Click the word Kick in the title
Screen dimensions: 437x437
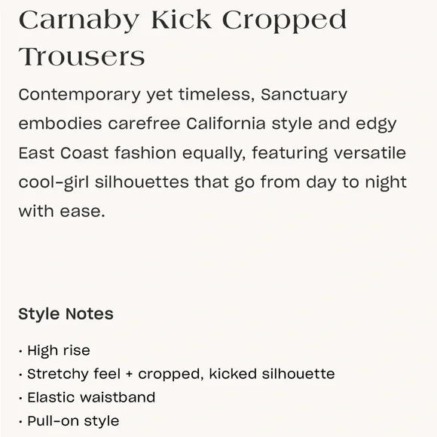click(x=181, y=20)
